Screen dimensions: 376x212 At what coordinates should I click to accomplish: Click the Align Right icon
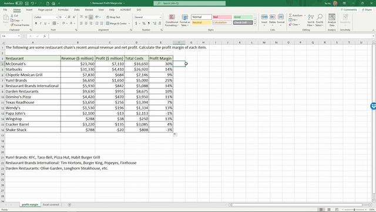coord(90,24)
